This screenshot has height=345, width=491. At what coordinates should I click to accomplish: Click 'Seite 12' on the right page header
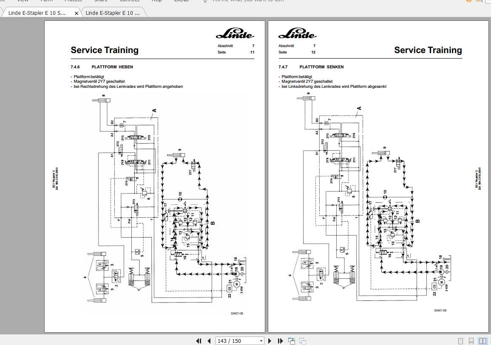297,52
